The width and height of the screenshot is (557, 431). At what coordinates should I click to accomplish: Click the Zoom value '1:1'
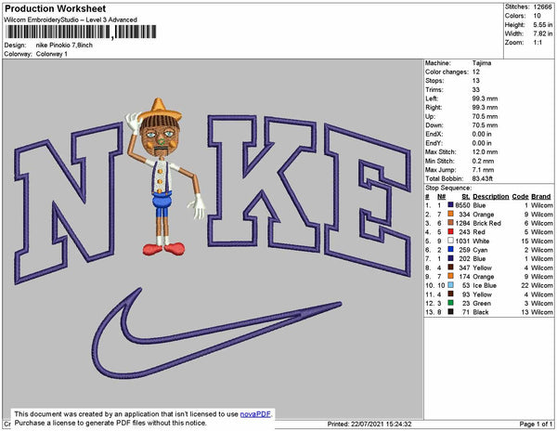[x=538, y=43]
